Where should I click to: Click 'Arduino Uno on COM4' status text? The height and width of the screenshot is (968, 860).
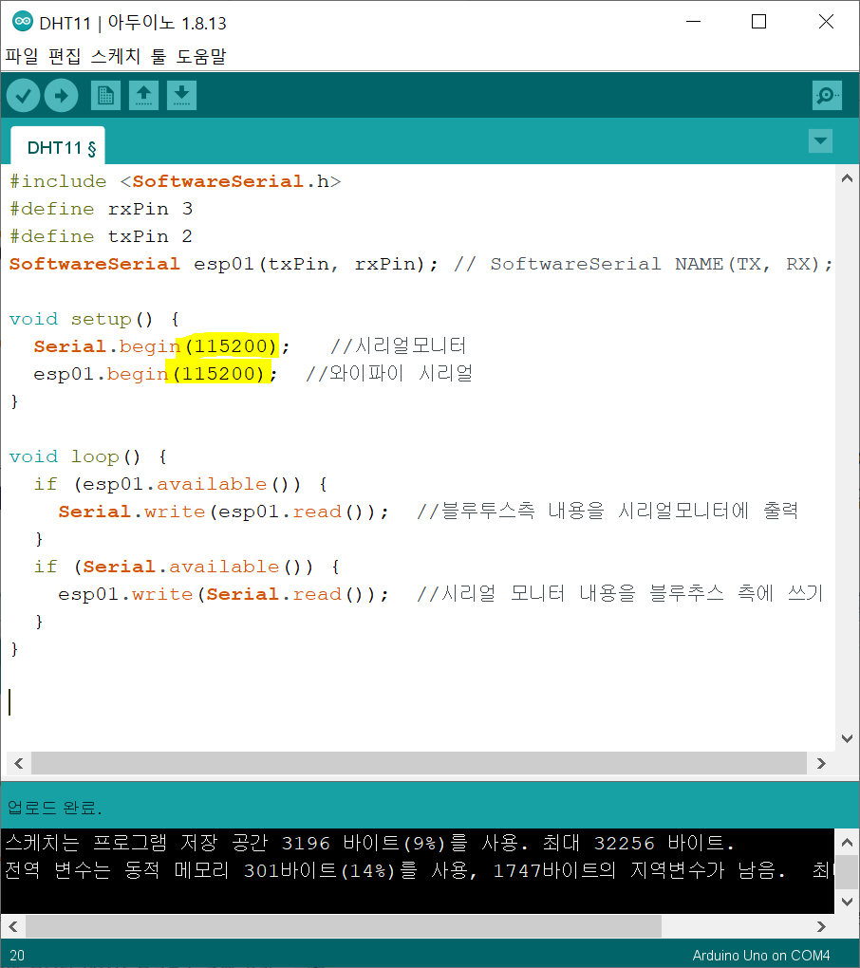pyautogui.click(x=761, y=955)
